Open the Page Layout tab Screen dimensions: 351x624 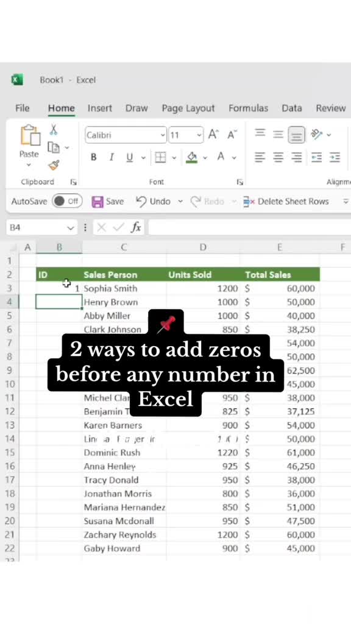(188, 108)
